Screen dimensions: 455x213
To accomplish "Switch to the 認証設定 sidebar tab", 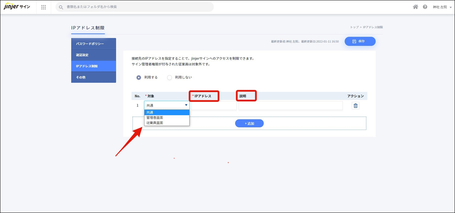I will click(x=93, y=55).
